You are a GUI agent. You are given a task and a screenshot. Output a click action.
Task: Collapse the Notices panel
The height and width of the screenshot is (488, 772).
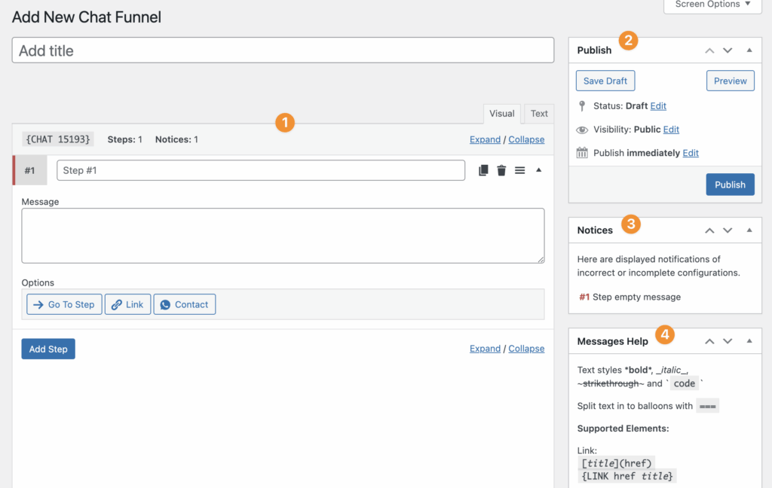click(x=749, y=230)
